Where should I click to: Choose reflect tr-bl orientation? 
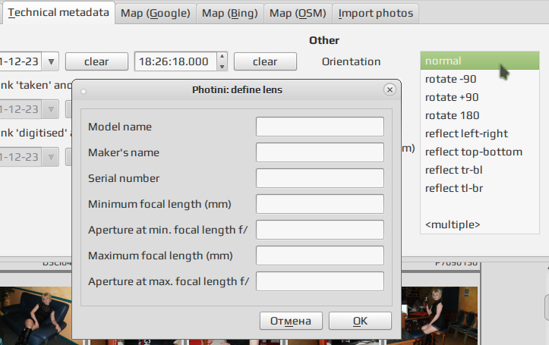(x=480, y=170)
